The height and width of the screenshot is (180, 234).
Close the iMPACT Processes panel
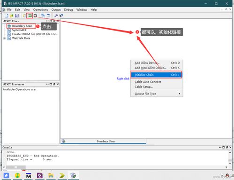[x=58, y=84]
